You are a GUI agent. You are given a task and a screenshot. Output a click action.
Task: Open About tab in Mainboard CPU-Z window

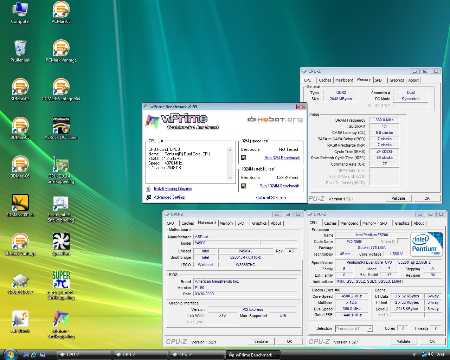click(x=276, y=223)
